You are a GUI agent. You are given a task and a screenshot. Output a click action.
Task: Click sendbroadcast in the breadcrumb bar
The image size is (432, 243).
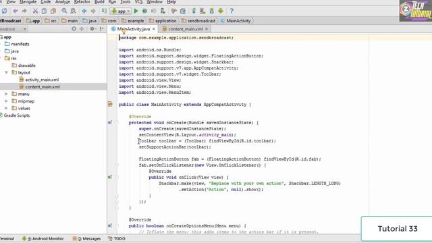click(198, 21)
